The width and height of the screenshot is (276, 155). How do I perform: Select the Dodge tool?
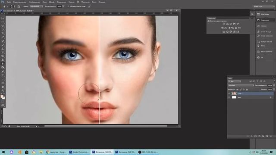[x=3, y=68]
